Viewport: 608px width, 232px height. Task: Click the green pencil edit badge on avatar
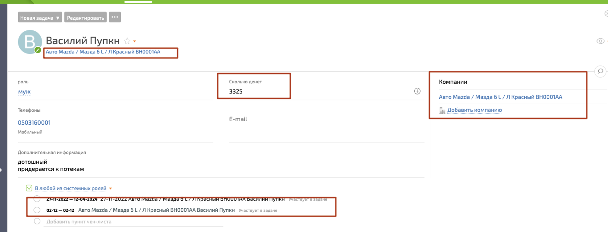tap(38, 50)
